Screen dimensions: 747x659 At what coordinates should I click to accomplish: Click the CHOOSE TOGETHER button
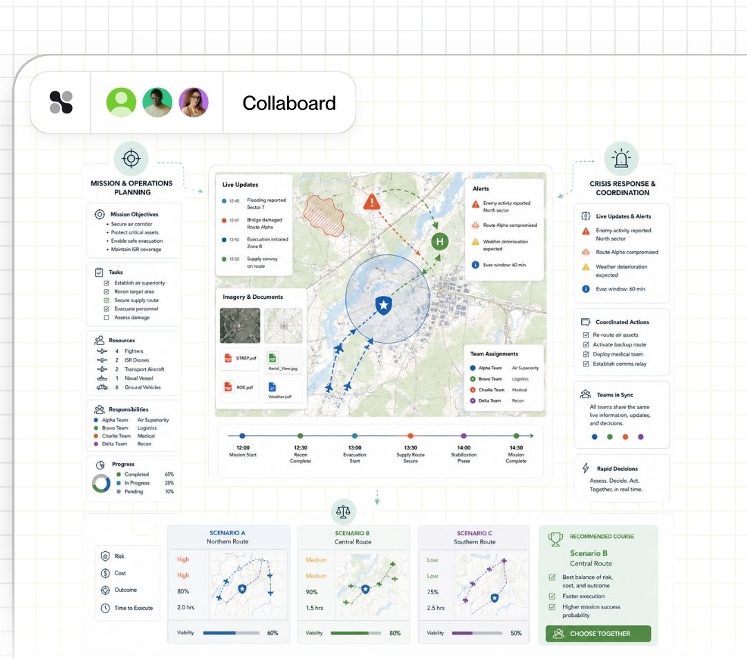click(x=598, y=634)
